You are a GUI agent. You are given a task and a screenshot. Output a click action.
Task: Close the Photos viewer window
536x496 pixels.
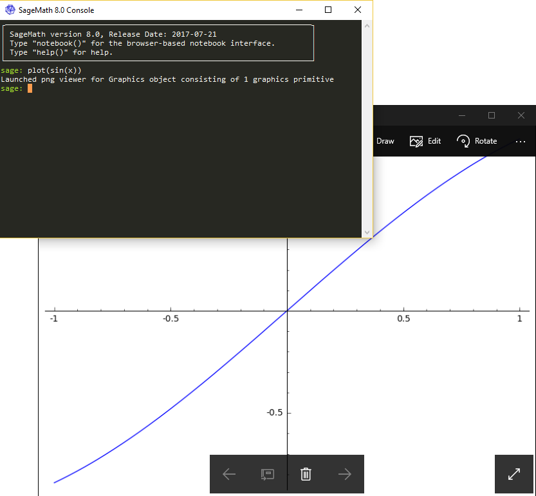(x=521, y=115)
